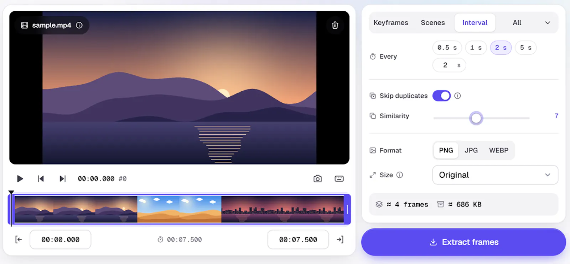Click the Extract frames button
Viewport: 570px width, 264px height.
[x=463, y=242]
